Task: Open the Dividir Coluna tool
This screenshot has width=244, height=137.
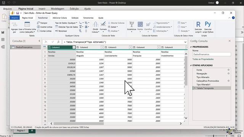Action: pos(95,27)
